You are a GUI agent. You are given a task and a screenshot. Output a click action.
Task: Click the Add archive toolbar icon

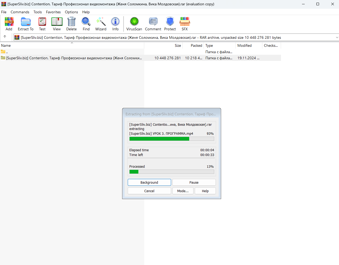(x=9, y=24)
